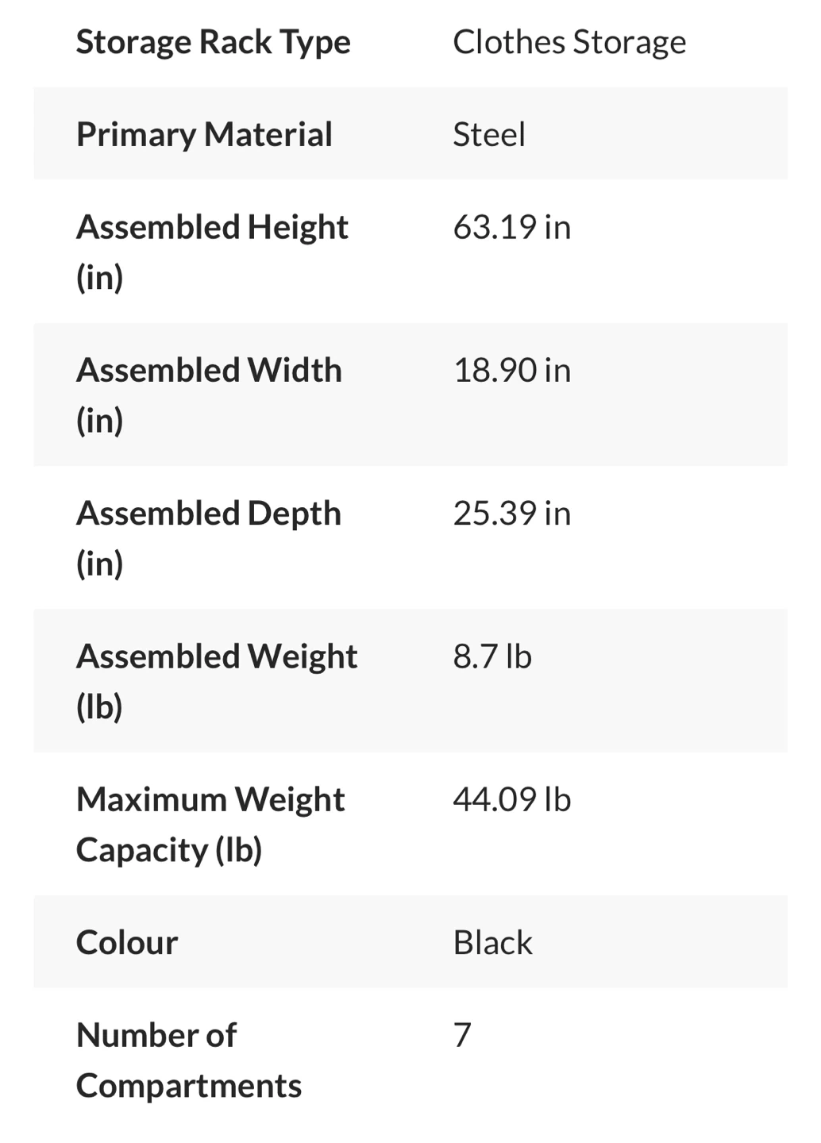Image resolution: width=821 pixels, height=1143 pixels.
Task: Select the Primary Material label
Action: [x=204, y=135]
